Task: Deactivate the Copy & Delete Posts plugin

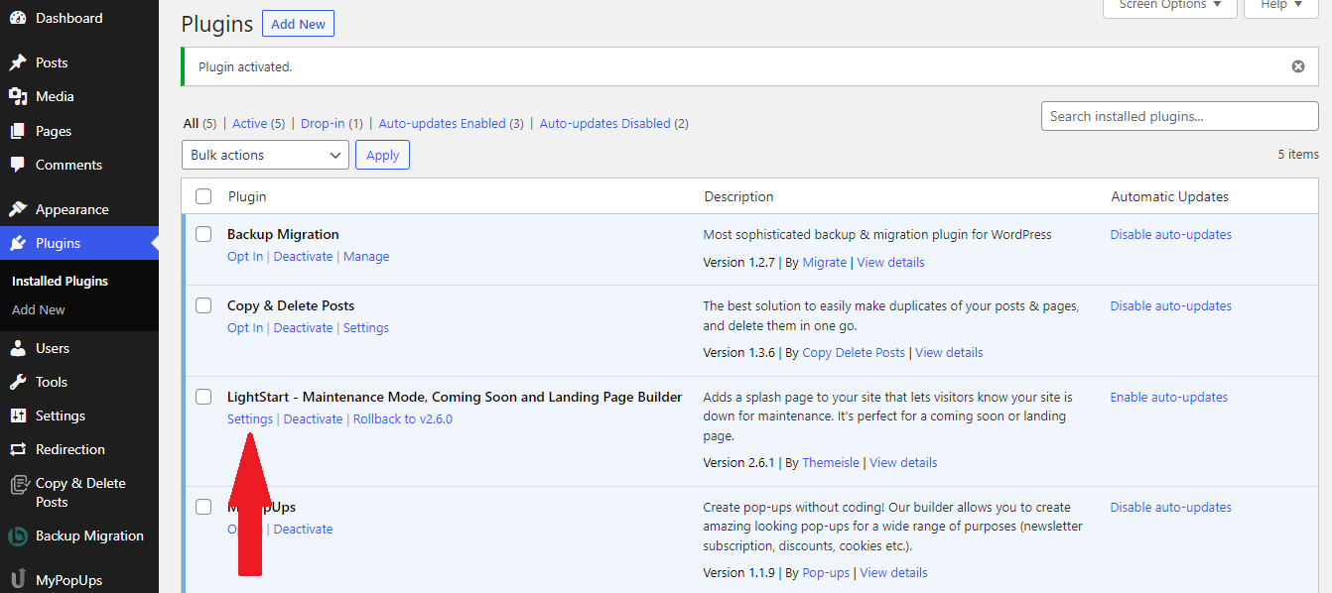Action: click(x=303, y=327)
